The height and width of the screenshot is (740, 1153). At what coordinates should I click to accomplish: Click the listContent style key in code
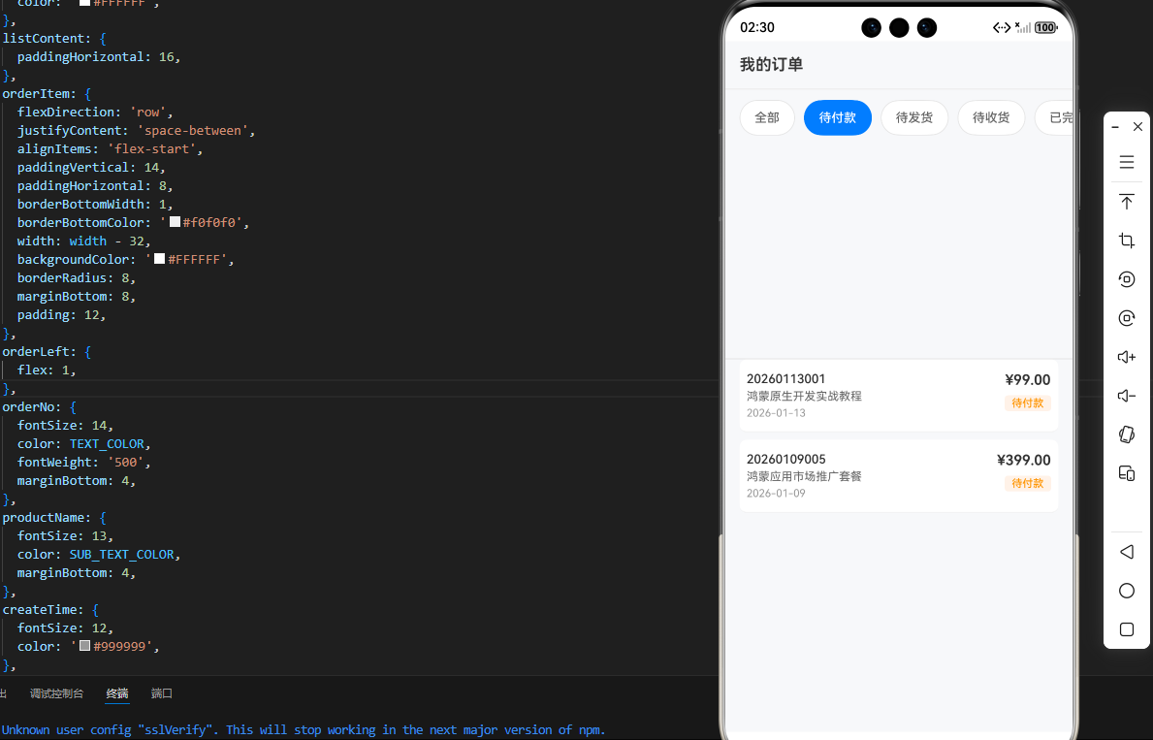click(44, 38)
